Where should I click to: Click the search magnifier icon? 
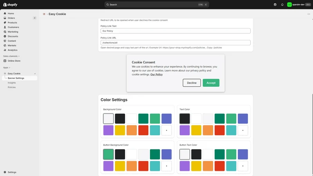tap(108, 5)
